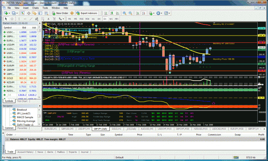Select Moving Average expert in Navigator

pyautogui.click(x=26, y=121)
